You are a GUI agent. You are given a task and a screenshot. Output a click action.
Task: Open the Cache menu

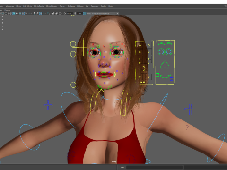pyautogui.click(x=104, y=6)
